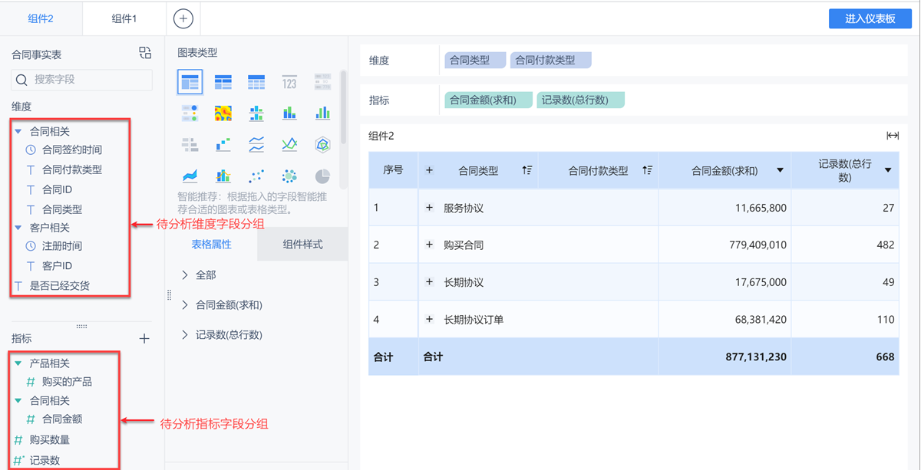Collapse the 合同相关 dimension group
Viewport: 921px width, 470px height.
pos(18,132)
